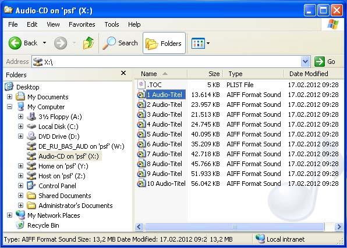Click the 7 Audio-Titel file icon
The height and width of the screenshot is (248, 347).
(x=141, y=154)
